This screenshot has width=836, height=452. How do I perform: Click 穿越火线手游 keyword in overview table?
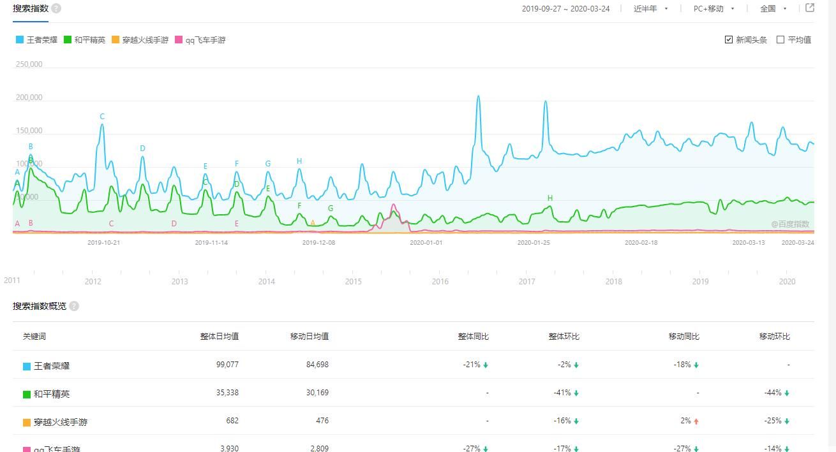point(59,422)
